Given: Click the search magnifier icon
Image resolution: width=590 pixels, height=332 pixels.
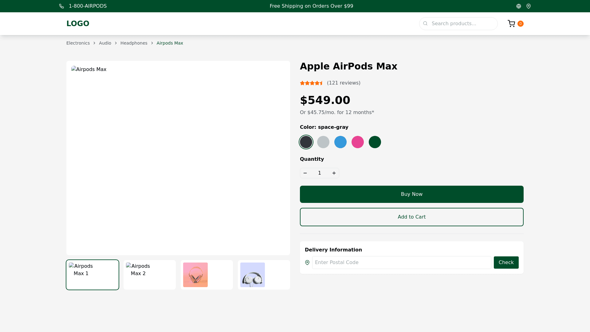Looking at the screenshot, I should 425,24.
